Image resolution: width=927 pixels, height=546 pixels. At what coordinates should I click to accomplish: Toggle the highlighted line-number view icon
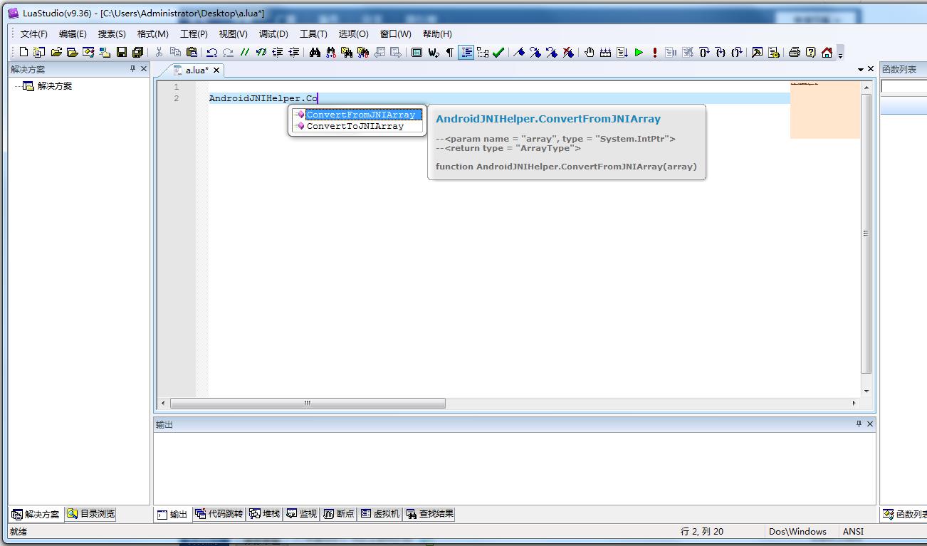pyautogui.click(x=466, y=52)
